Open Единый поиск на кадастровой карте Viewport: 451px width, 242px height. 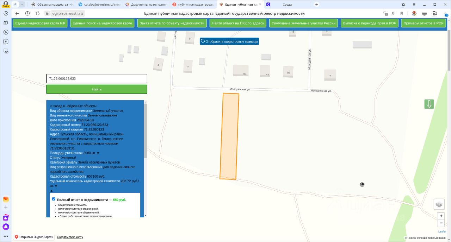pos(102,23)
